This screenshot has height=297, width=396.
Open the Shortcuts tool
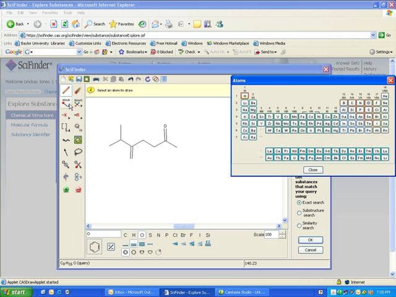pos(78,103)
